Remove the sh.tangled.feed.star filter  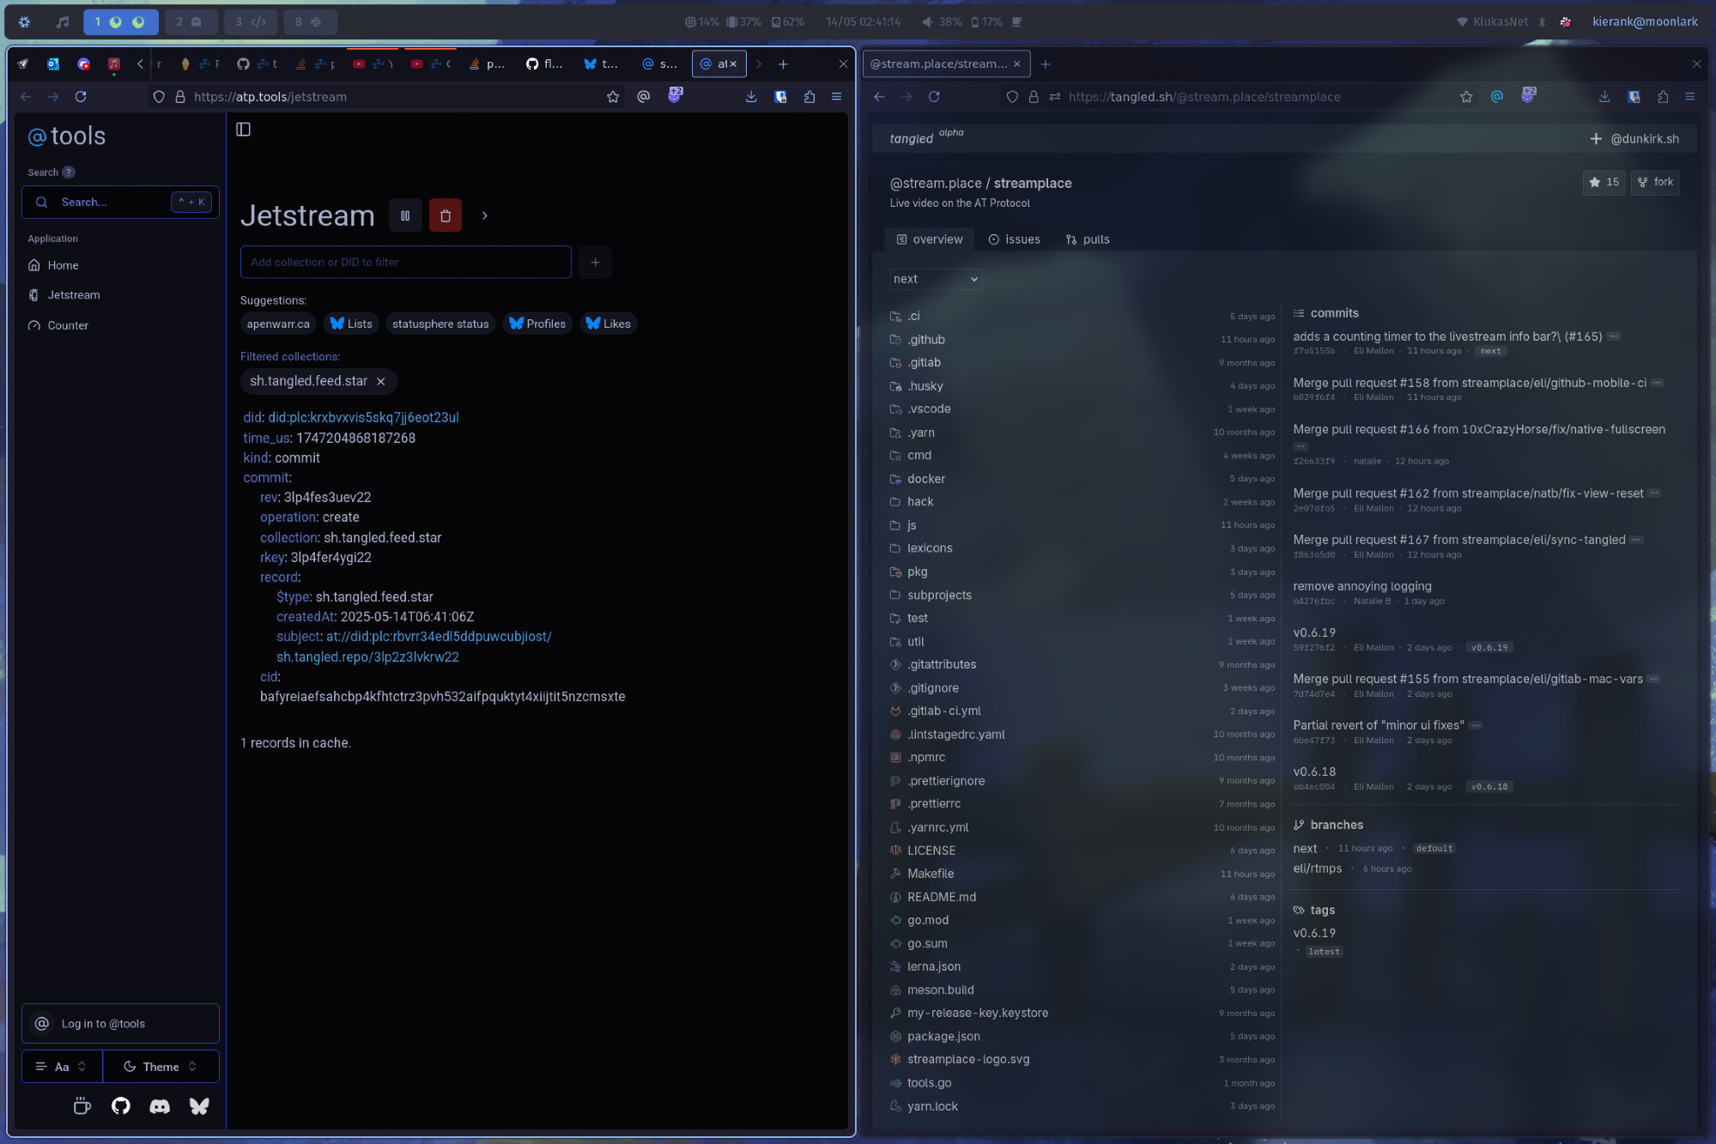[x=381, y=381]
